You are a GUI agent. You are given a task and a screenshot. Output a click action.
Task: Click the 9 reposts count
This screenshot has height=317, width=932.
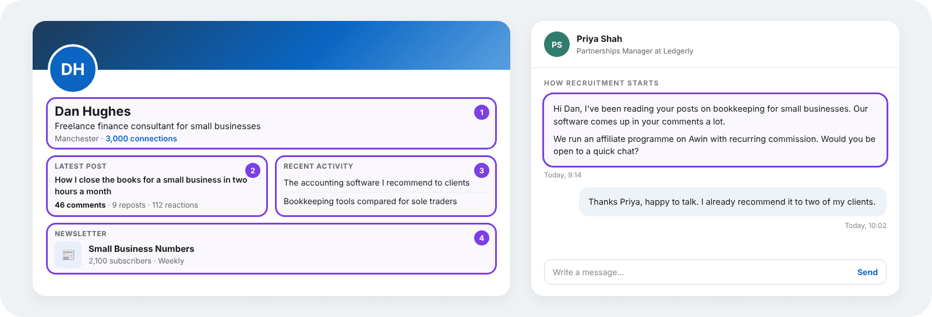(x=129, y=205)
